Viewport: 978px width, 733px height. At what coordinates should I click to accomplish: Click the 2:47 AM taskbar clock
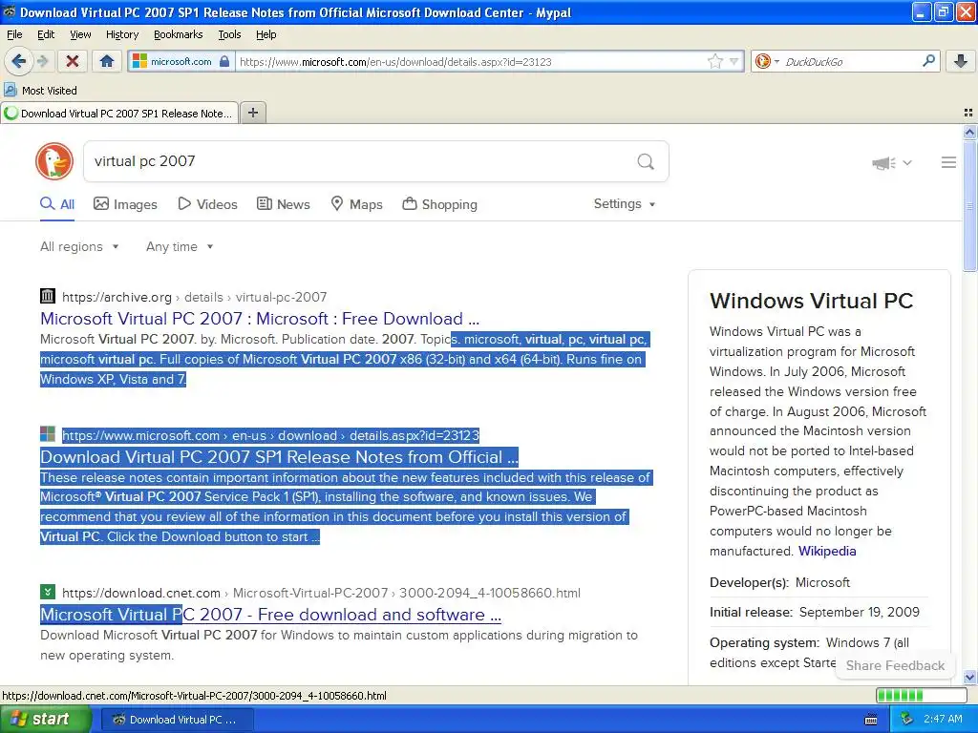(x=943, y=720)
